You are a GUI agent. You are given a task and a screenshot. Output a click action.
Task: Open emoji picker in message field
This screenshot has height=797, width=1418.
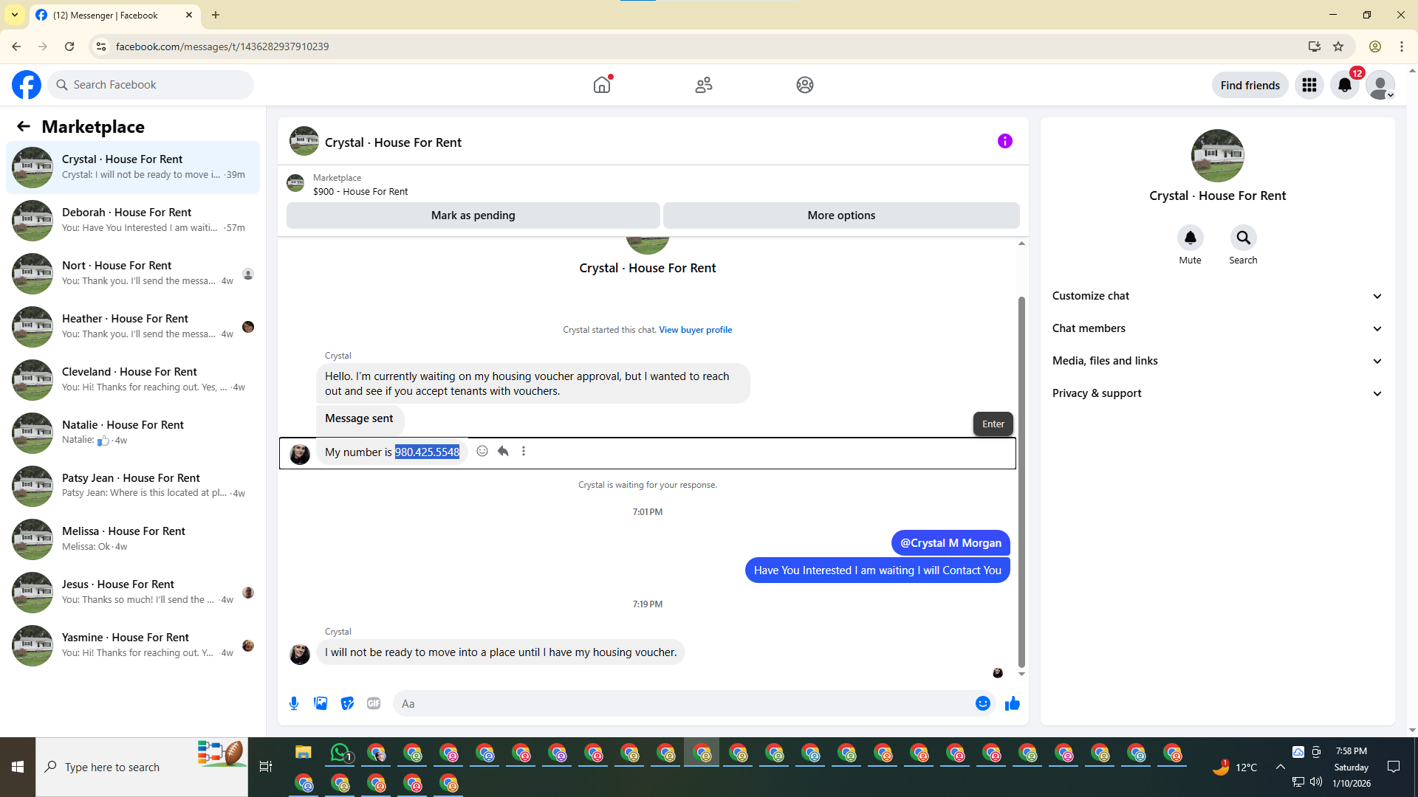point(982,703)
